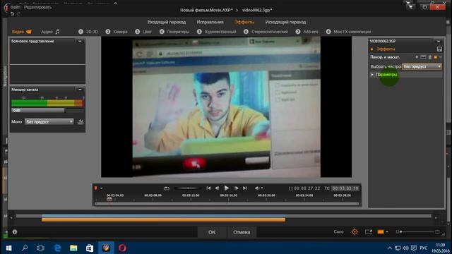Image resolution: width=452 pixels, height=254 pixels.
Task: Click the shopping cart icon
Action: [410, 7]
